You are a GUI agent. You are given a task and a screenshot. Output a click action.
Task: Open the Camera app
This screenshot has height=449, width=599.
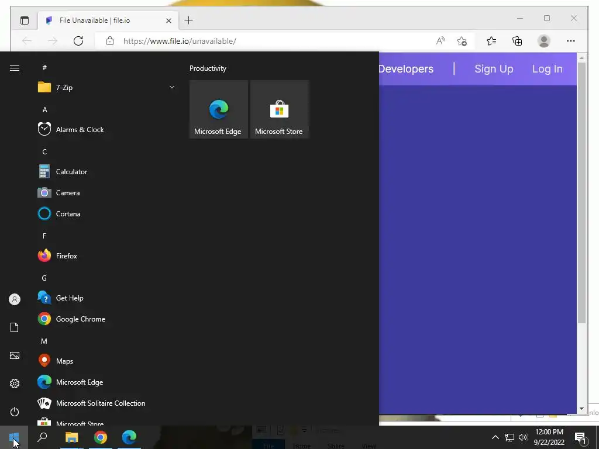point(106,193)
